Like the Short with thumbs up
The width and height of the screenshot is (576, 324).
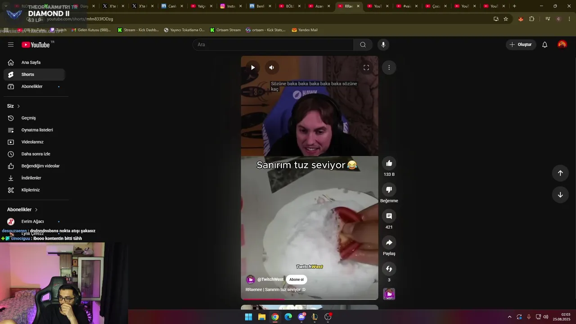389,163
